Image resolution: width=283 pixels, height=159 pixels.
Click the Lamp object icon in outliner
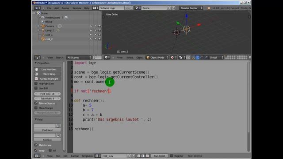pos(43,30)
